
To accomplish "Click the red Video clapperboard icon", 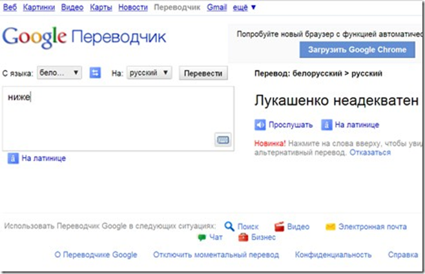I will pyautogui.click(x=279, y=226).
